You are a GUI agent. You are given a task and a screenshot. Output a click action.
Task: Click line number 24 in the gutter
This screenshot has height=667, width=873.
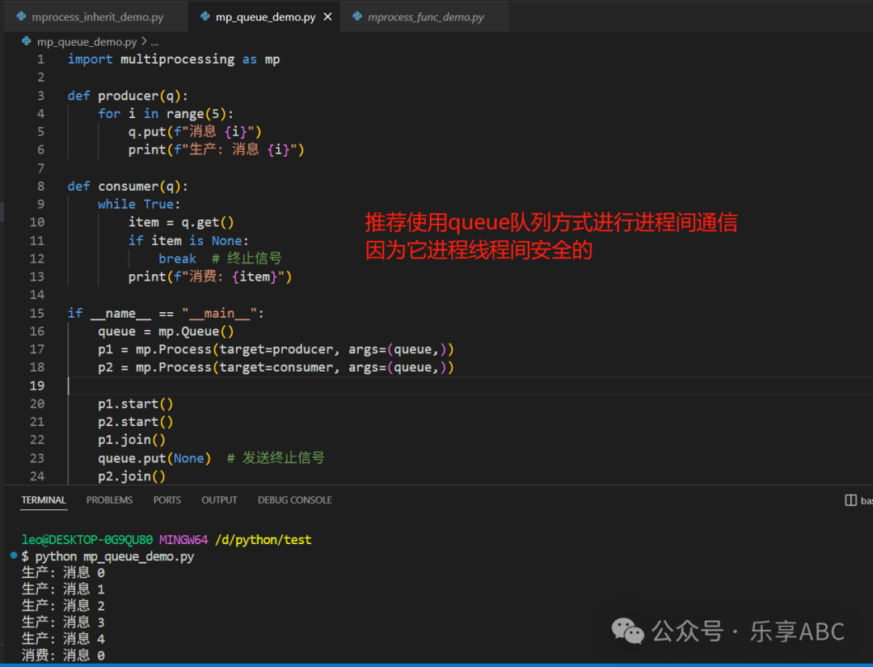click(x=37, y=476)
